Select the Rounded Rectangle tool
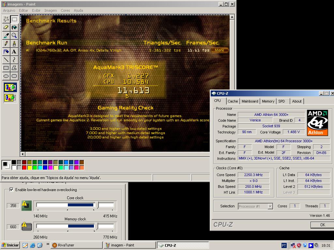The image size is (334, 250). pyautogui.click(x=14, y=76)
